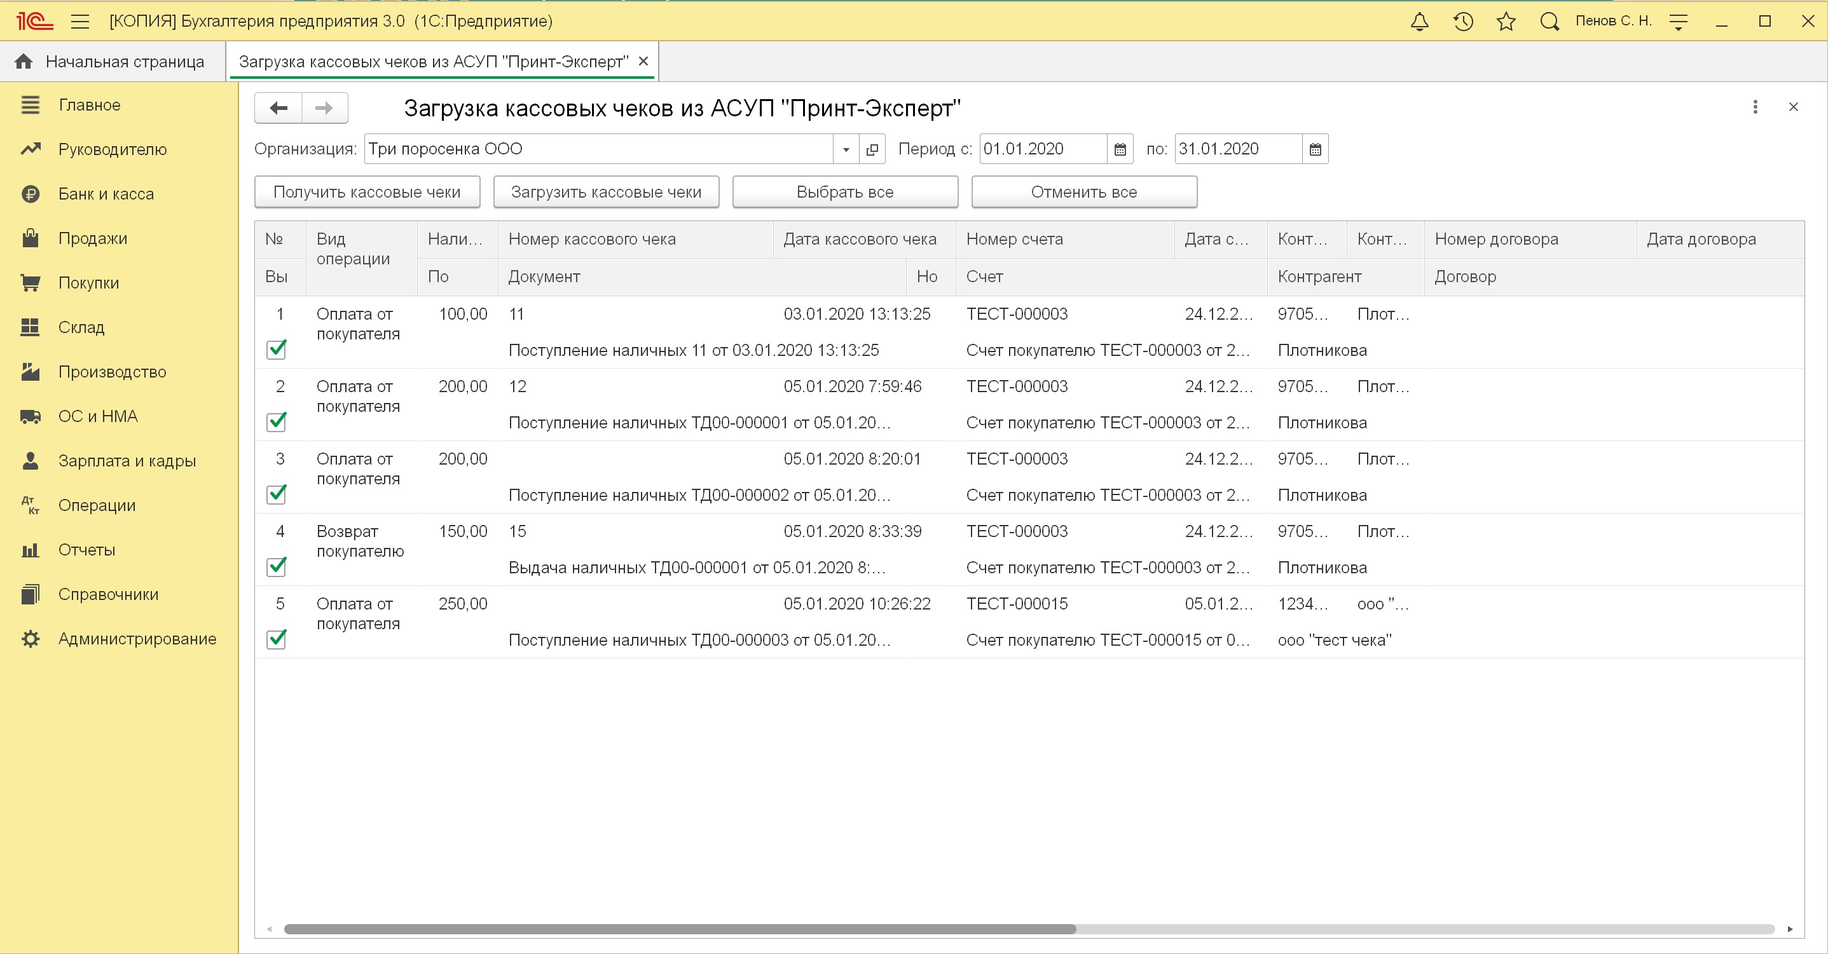
Task: Click period end date field 31.01.2020
Action: pyautogui.click(x=1239, y=149)
